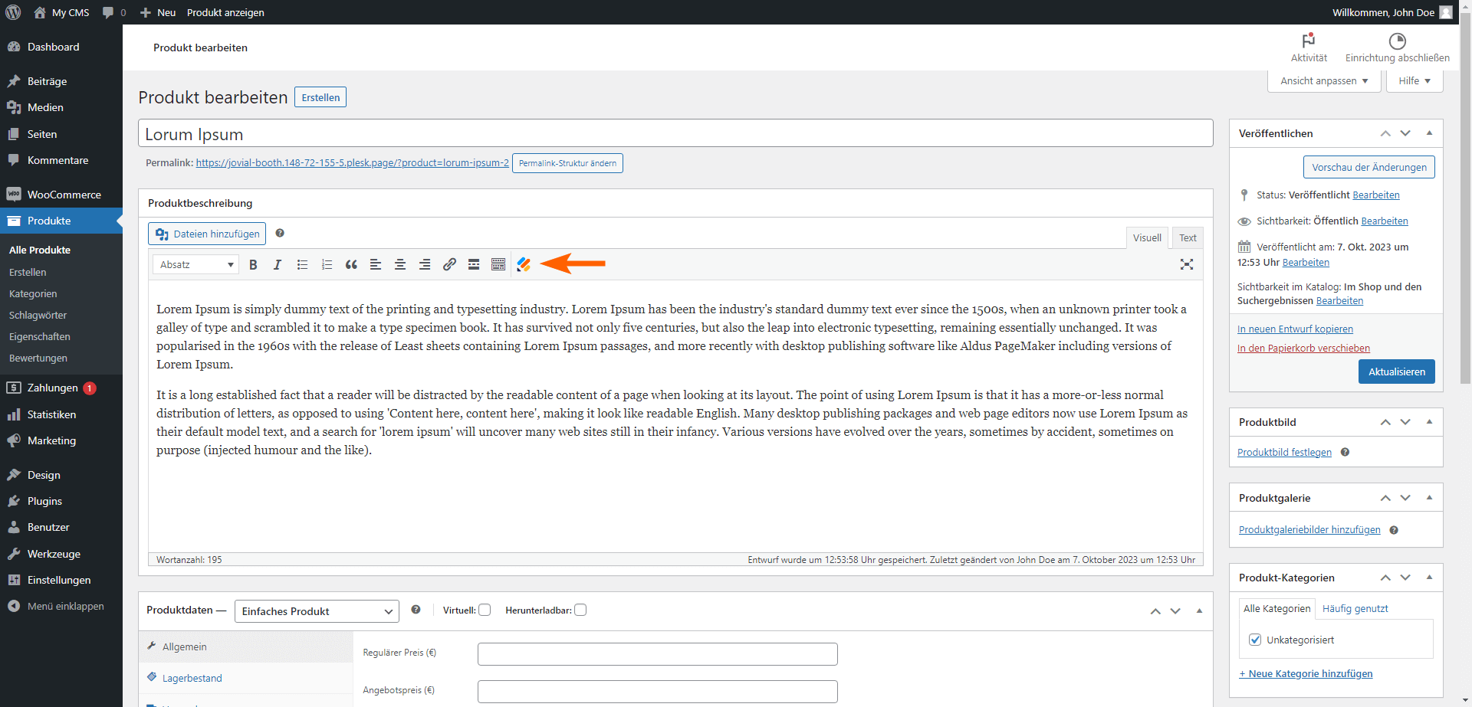Collapse the Produktgalerie panel
Viewport: 1472px width, 707px height.
(x=1429, y=498)
